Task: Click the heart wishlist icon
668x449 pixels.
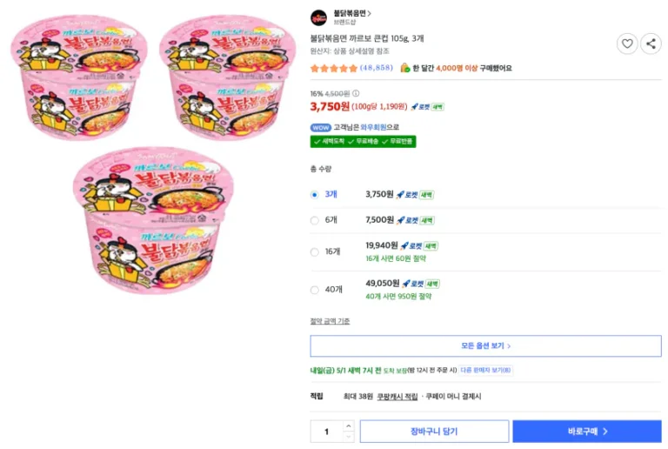Action: pyautogui.click(x=627, y=44)
